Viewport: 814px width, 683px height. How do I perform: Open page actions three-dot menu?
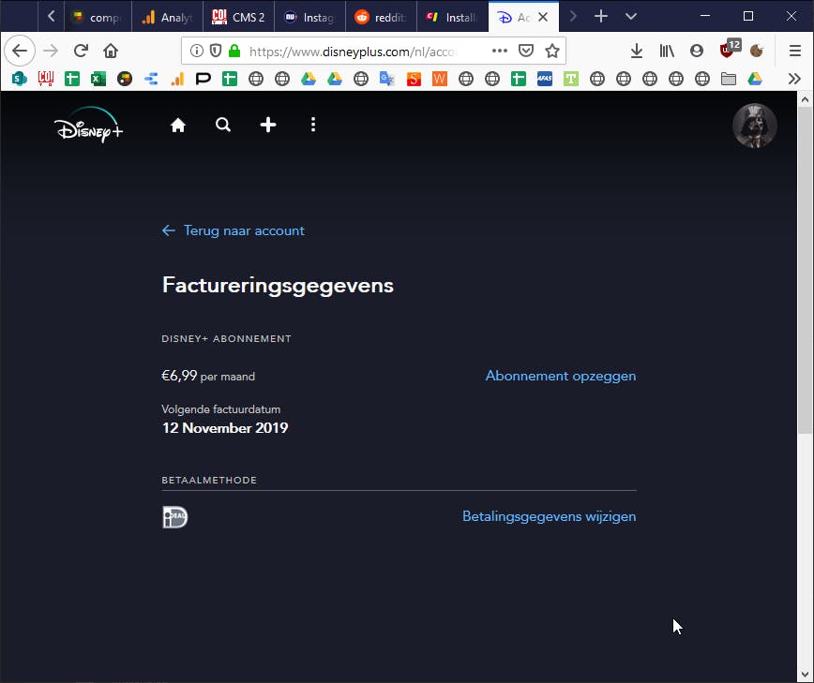(500, 51)
